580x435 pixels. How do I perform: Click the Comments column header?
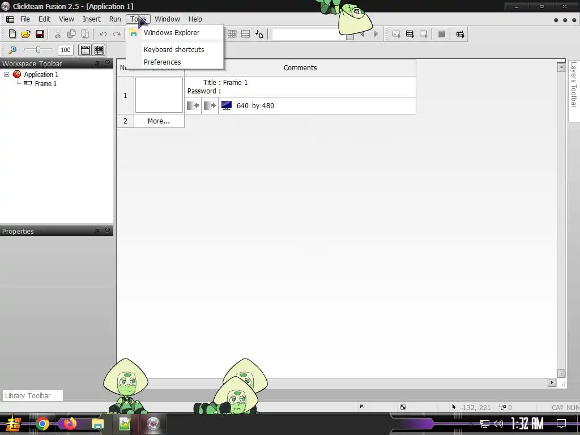(300, 68)
